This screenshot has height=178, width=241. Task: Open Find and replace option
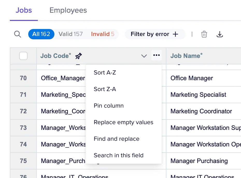click(116, 139)
